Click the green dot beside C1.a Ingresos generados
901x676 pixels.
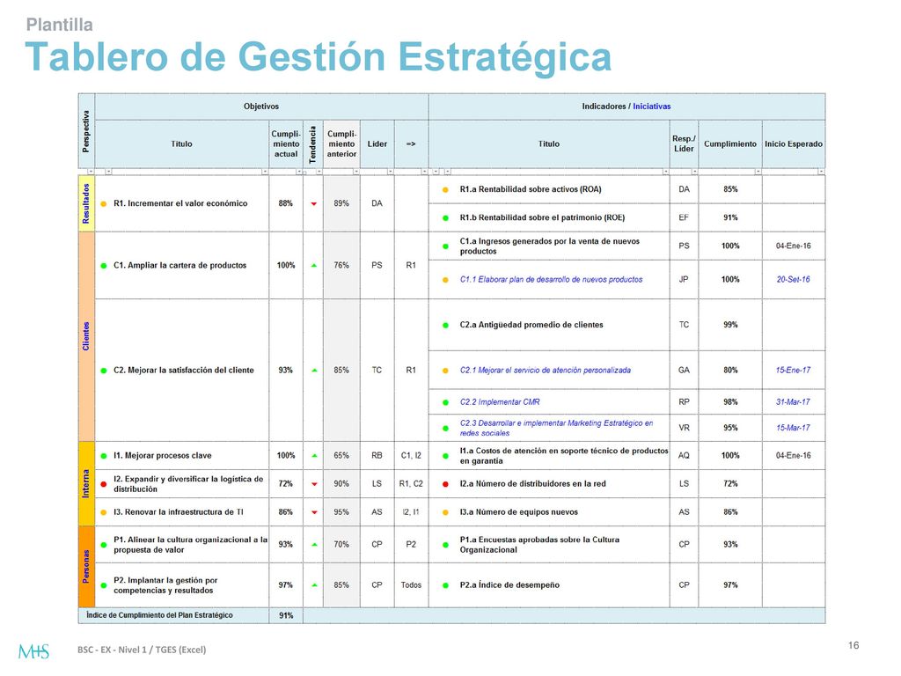[445, 246]
